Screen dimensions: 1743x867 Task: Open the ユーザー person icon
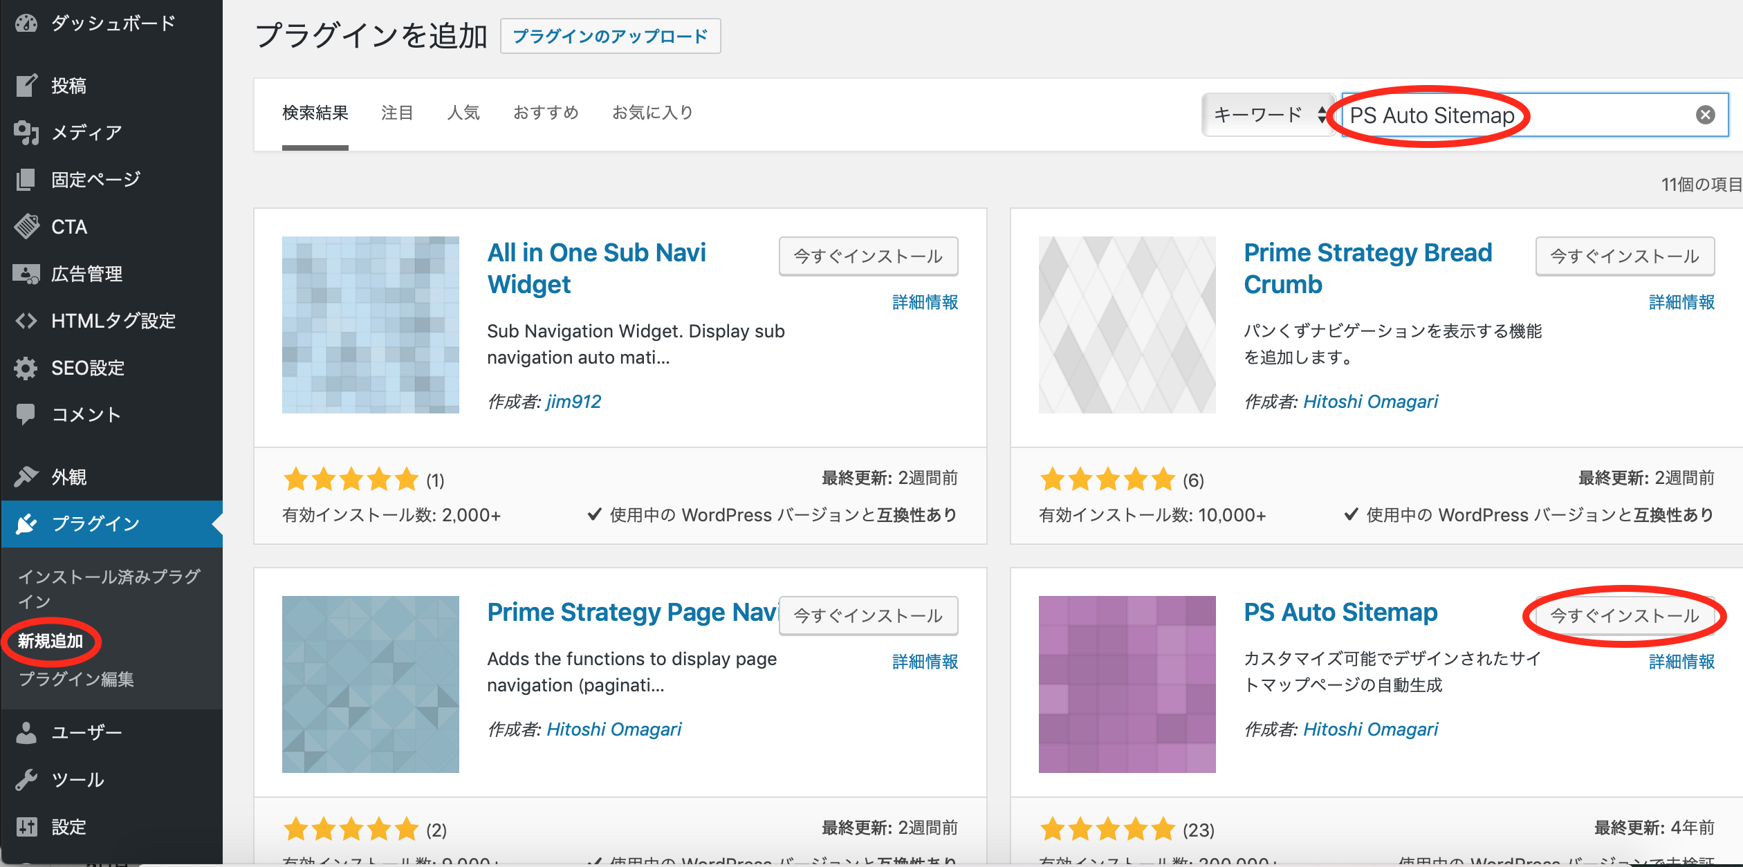26,732
